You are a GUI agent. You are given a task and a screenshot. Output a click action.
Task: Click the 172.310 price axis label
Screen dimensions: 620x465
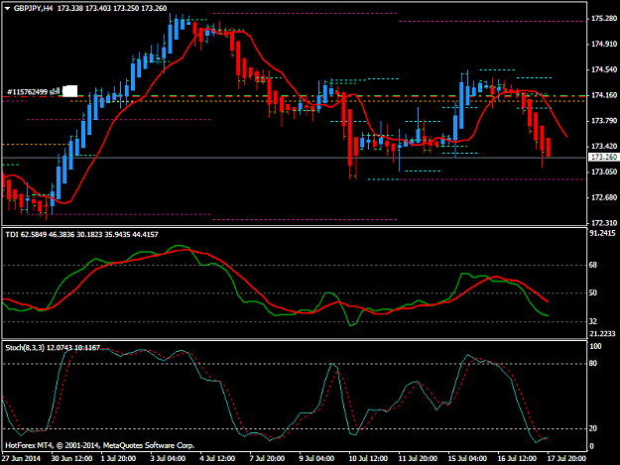[604, 223]
